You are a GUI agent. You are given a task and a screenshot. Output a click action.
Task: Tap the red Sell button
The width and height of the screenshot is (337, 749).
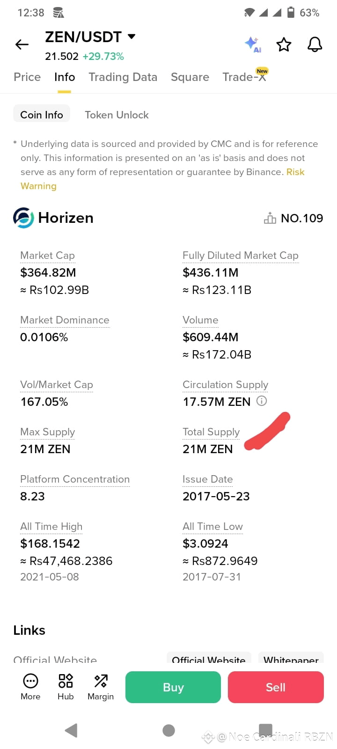276,687
